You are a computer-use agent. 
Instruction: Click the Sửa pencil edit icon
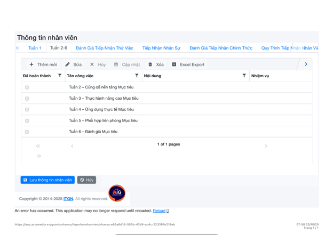click(x=68, y=64)
